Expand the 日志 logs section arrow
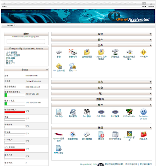 [151, 82]
